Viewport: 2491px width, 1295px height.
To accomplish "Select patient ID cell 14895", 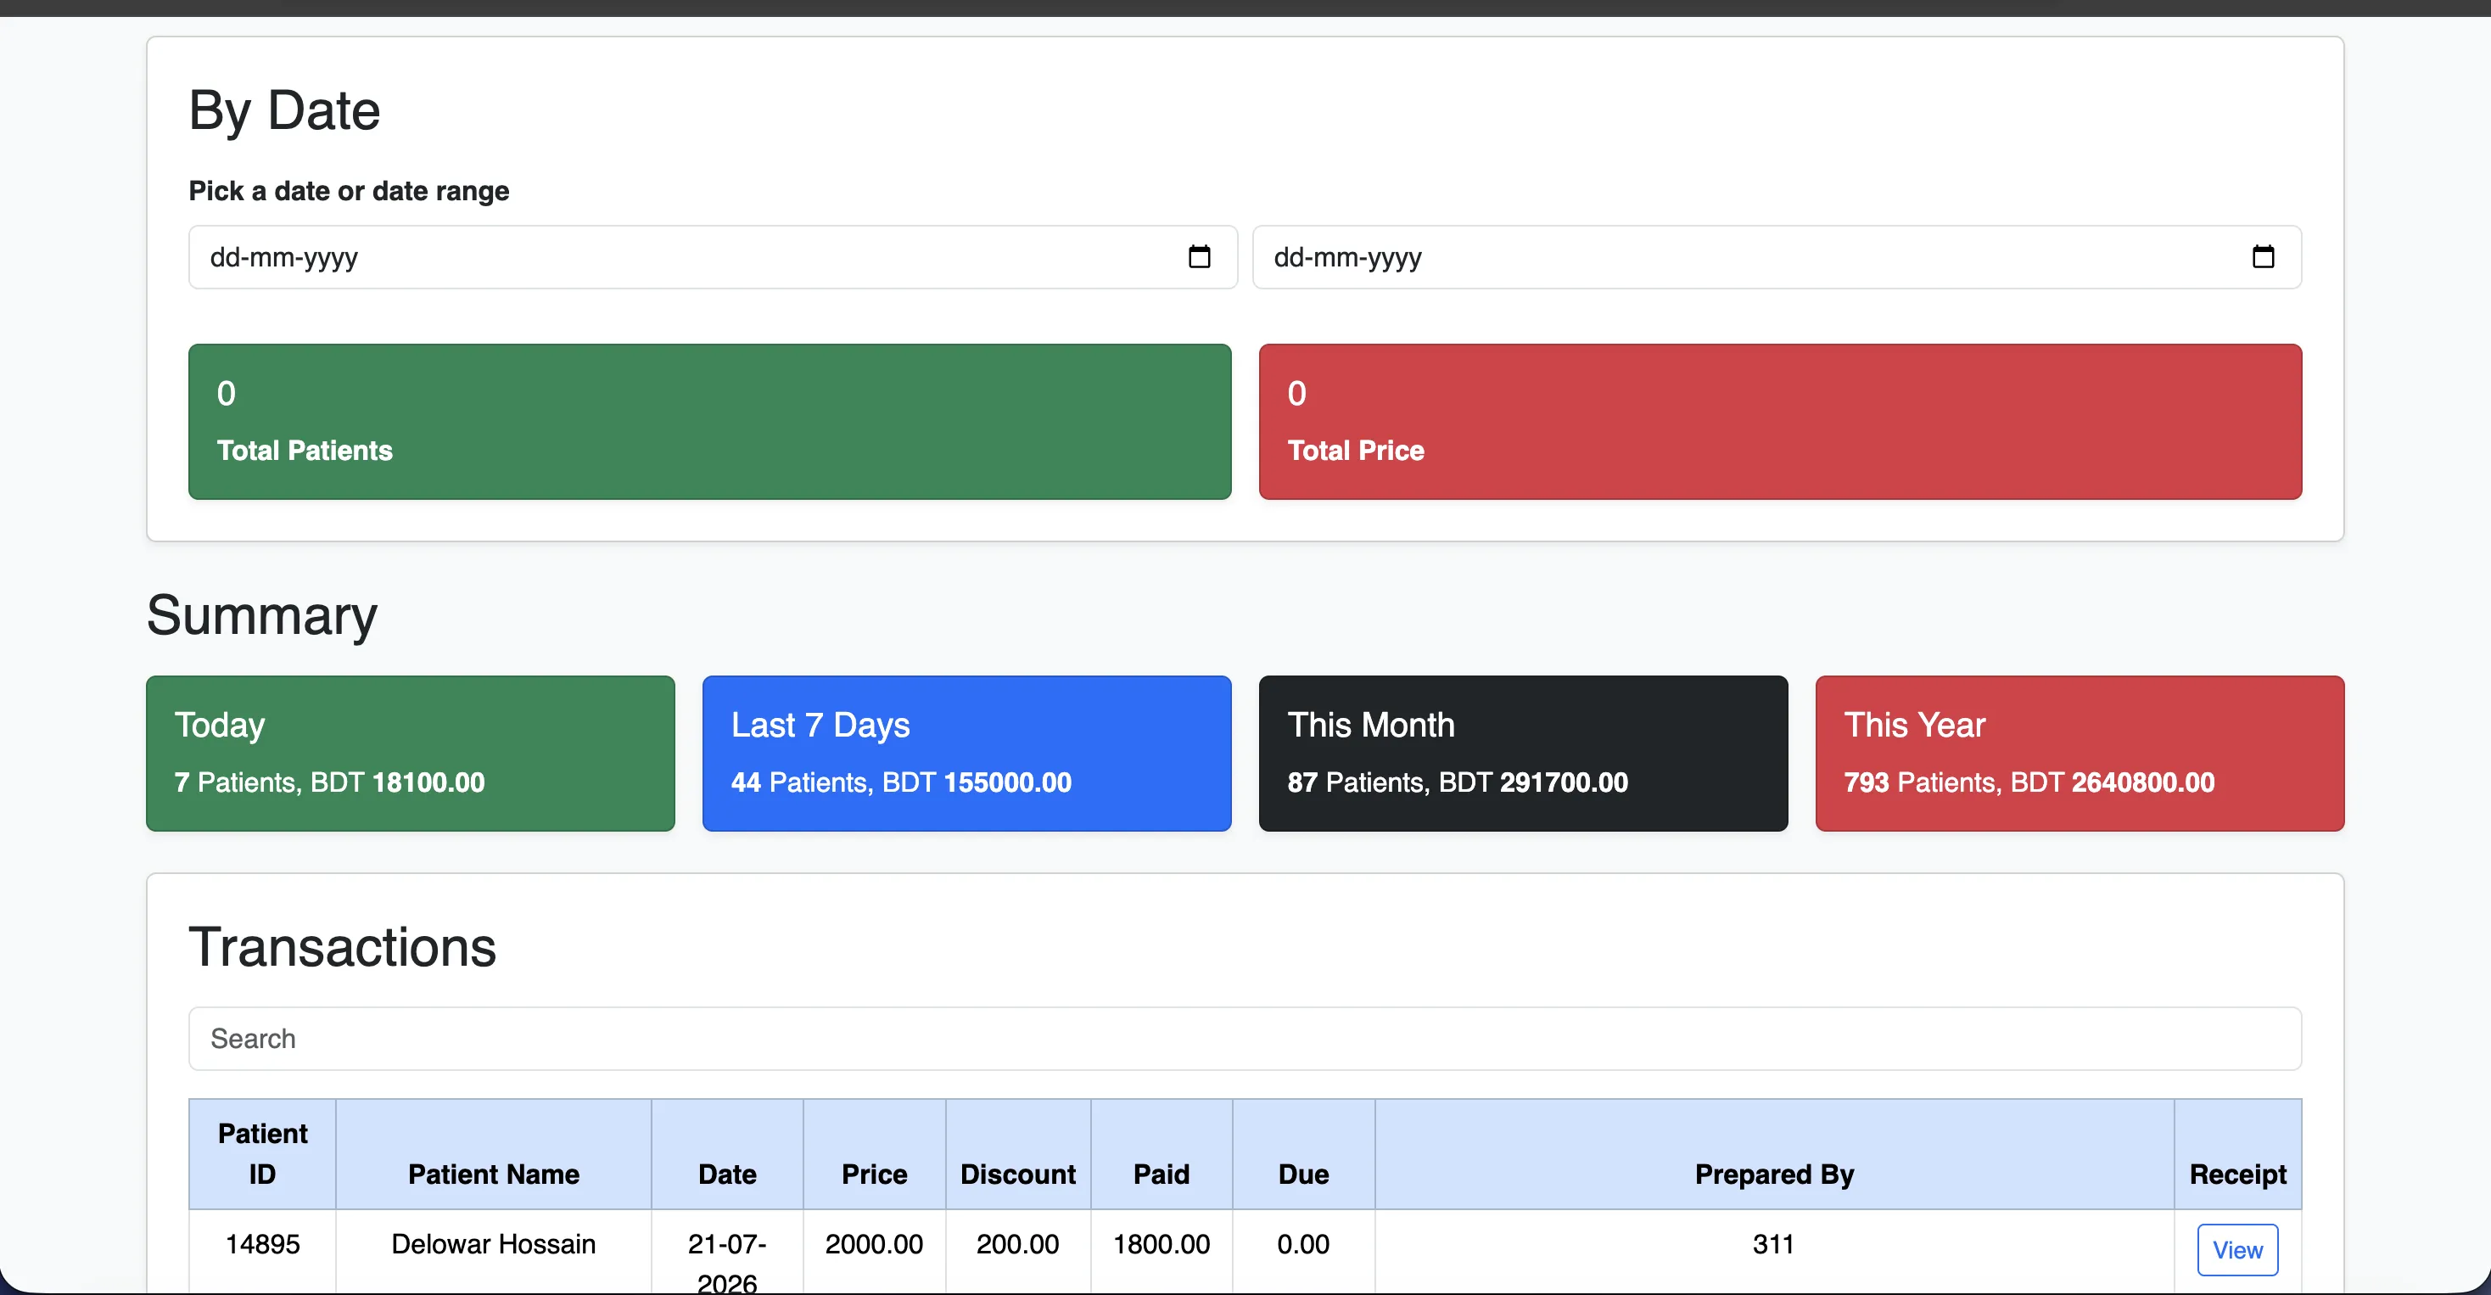I will [x=262, y=1252].
